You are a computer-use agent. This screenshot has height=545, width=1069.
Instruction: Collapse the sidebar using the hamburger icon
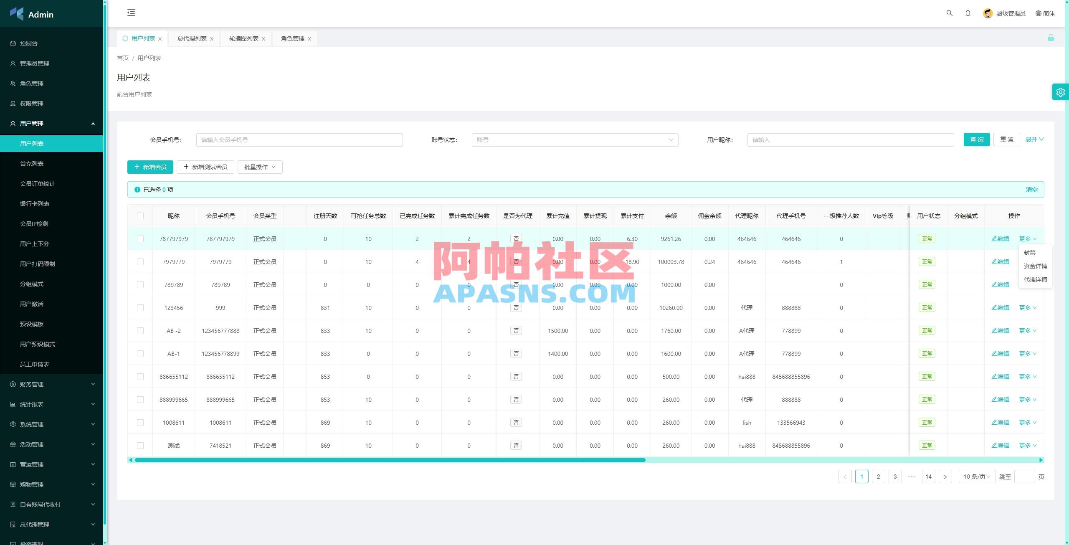tap(131, 13)
